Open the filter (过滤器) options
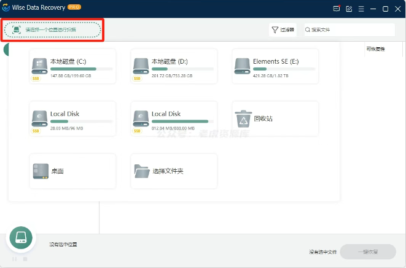This screenshot has height=268, width=406. coord(282,29)
